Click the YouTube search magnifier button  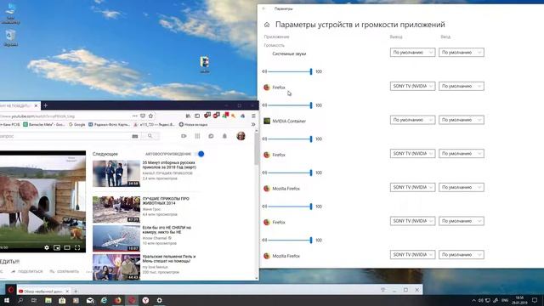(150, 136)
